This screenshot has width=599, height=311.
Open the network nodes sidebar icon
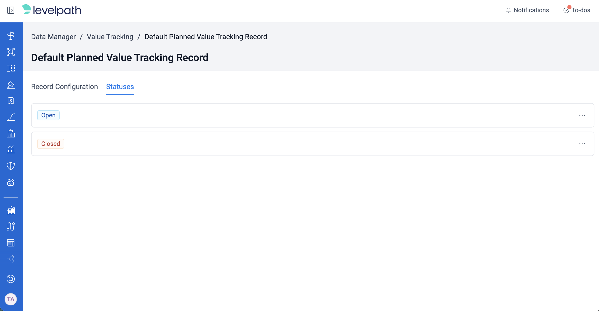click(11, 52)
